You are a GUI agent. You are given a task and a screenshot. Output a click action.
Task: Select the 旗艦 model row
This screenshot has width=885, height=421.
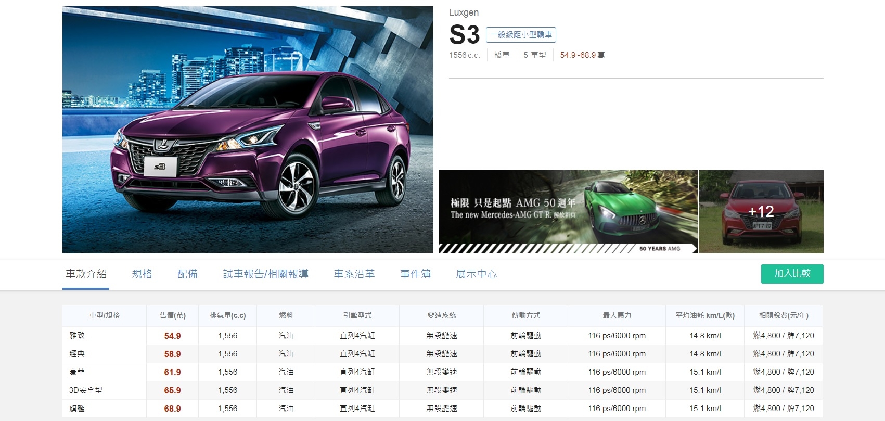tap(442, 409)
